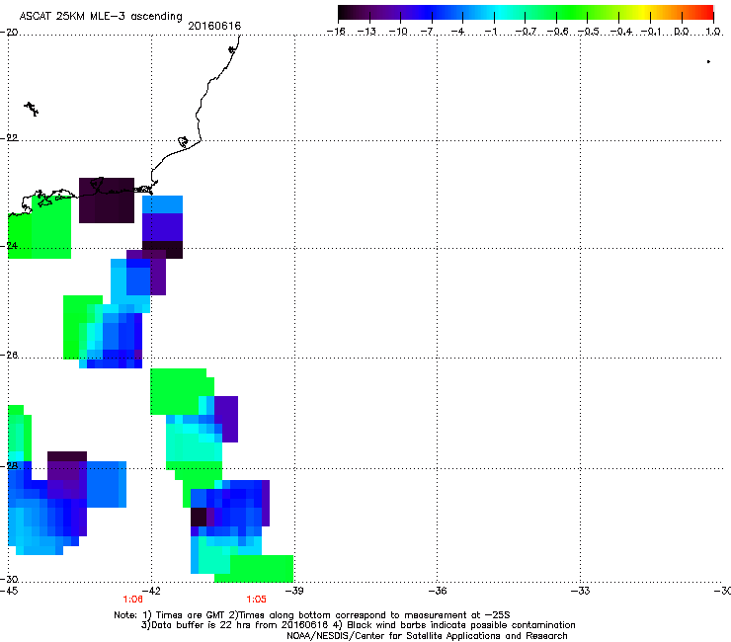This screenshot has width=731, height=642.
Task: Select the date label 20160616
Action: (214, 26)
